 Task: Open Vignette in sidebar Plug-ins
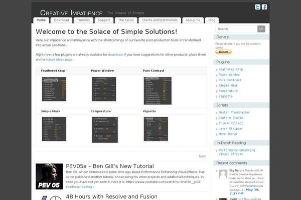pos(226,96)
